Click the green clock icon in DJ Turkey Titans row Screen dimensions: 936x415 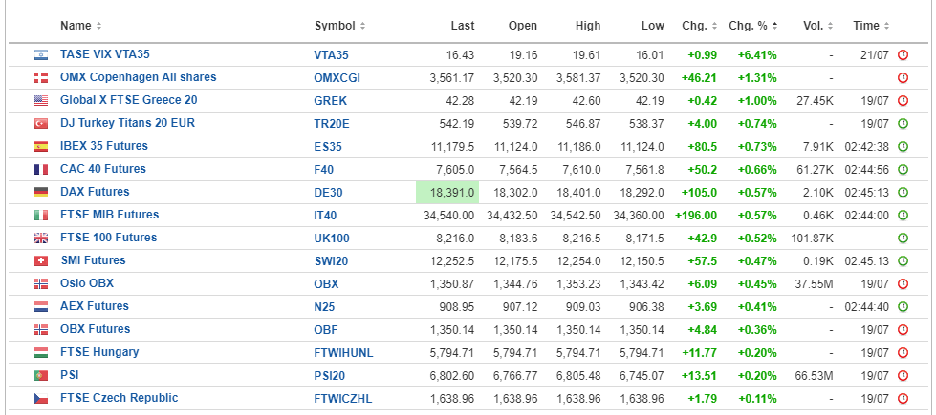pyautogui.click(x=903, y=124)
